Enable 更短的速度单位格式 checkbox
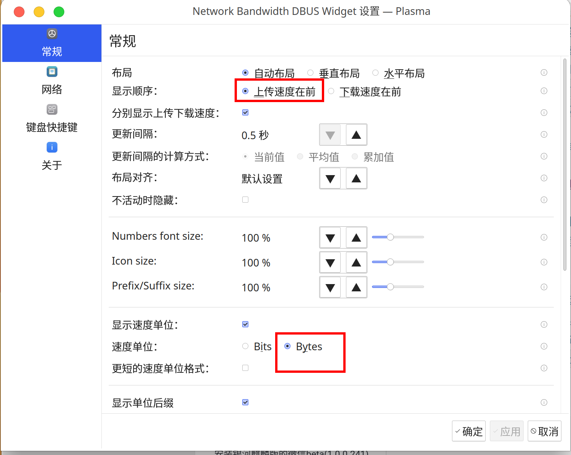This screenshot has height=455, width=571. pyautogui.click(x=245, y=368)
